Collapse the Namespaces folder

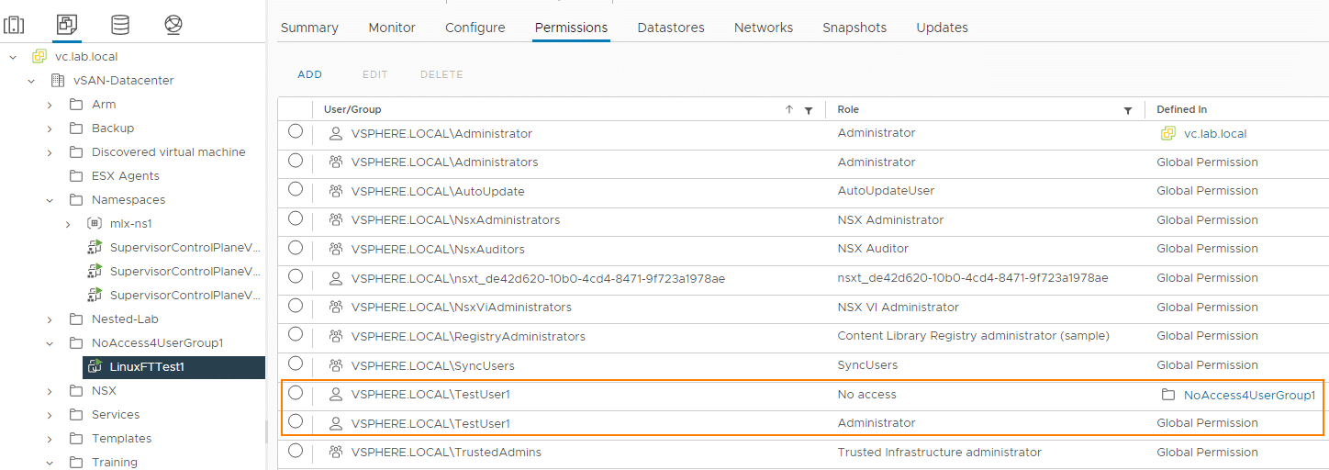click(x=50, y=199)
